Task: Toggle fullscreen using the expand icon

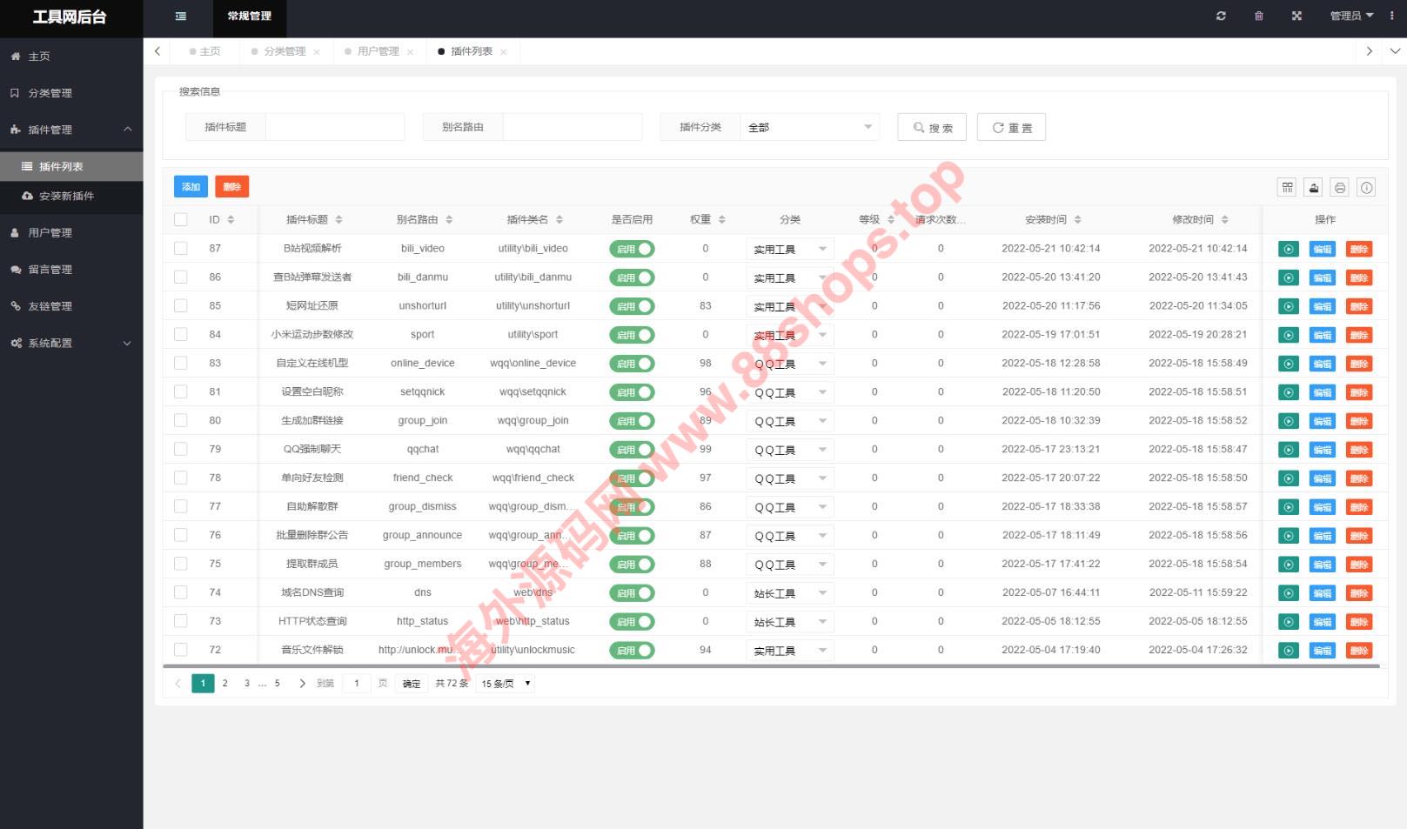Action: 1296,16
